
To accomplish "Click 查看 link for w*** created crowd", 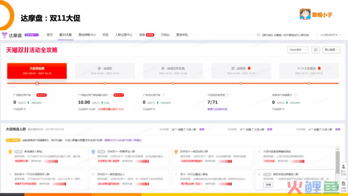I will click(x=337, y=129).
